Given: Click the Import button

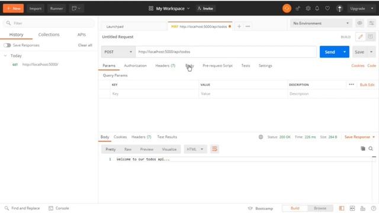Looking at the screenshot, I should (x=36, y=8).
